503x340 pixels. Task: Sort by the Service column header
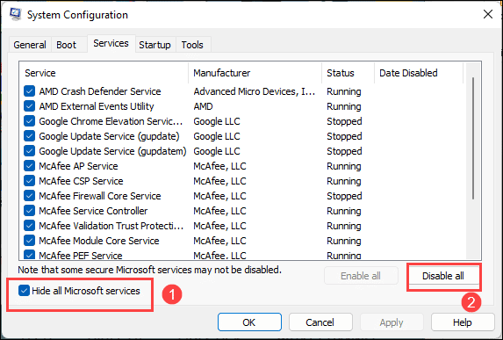[x=104, y=73]
